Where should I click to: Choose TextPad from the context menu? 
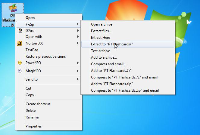coord(48,50)
